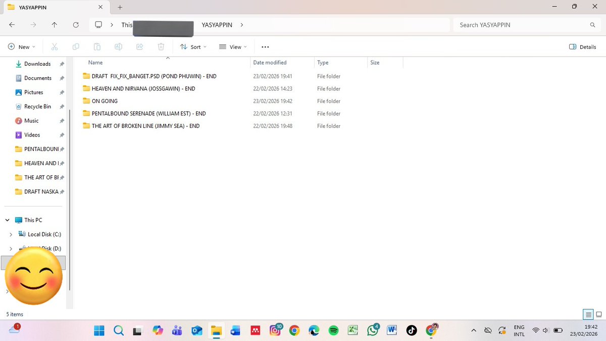This screenshot has height=341, width=606.
Task: Open the Recycle Bin from sidebar
Action: point(37,107)
